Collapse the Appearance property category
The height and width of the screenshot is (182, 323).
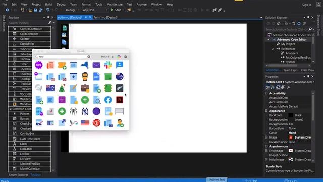[x=266, y=111]
